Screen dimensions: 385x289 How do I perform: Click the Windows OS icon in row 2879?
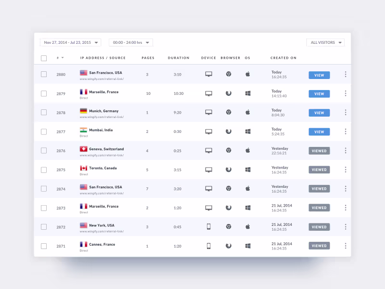248,93
